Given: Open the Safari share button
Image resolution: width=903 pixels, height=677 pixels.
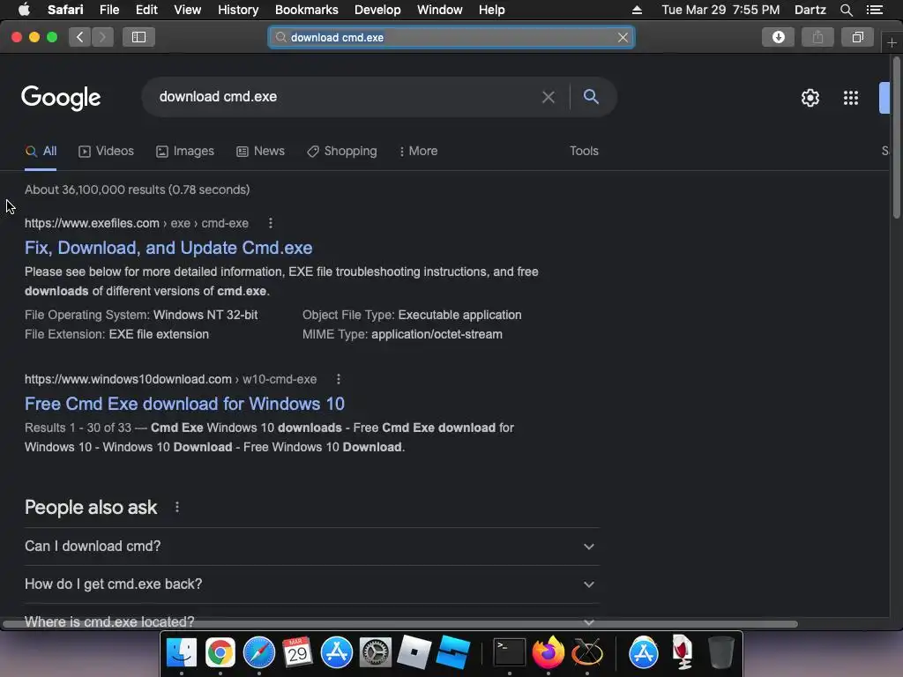Looking at the screenshot, I should click(817, 37).
